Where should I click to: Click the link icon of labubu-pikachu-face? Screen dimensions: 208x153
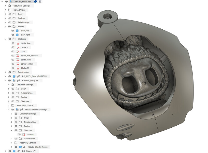[25, 147]
